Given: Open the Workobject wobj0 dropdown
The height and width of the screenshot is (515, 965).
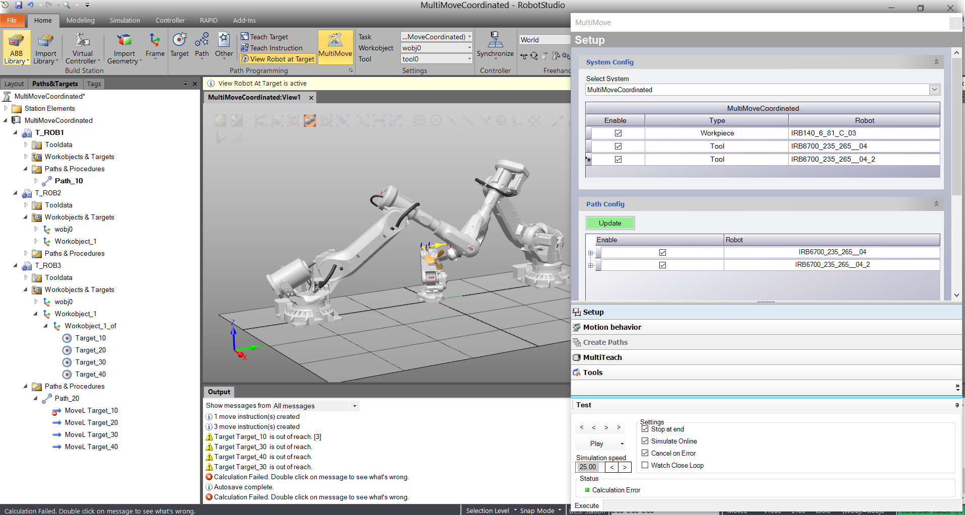Looking at the screenshot, I should click(x=469, y=48).
